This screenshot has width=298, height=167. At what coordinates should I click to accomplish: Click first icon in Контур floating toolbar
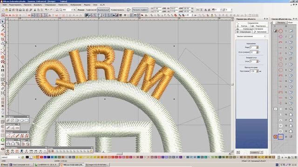tap(8, 136)
